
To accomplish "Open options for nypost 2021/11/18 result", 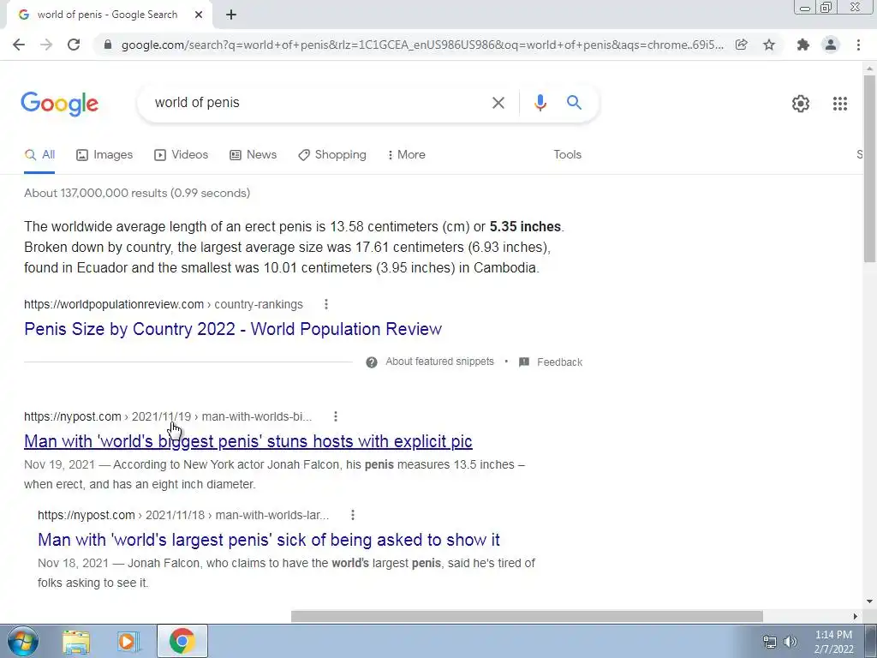I will point(352,515).
